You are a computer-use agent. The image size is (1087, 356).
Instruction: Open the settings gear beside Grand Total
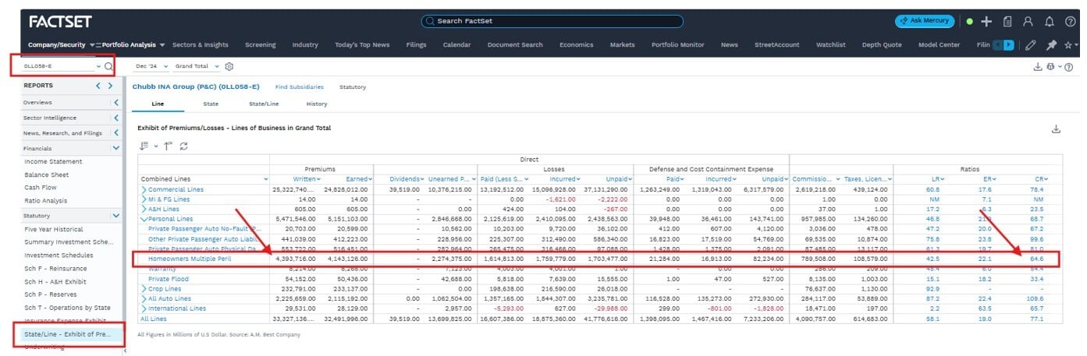229,67
